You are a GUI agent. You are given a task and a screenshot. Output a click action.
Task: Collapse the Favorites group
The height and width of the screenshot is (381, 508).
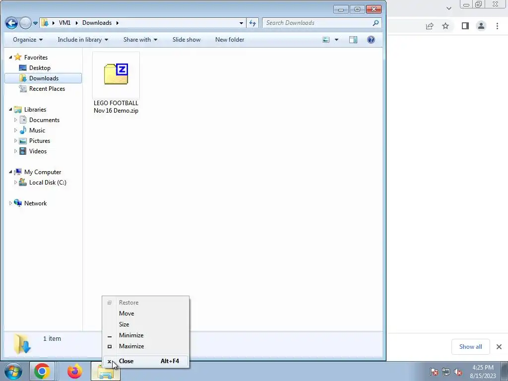click(x=10, y=57)
